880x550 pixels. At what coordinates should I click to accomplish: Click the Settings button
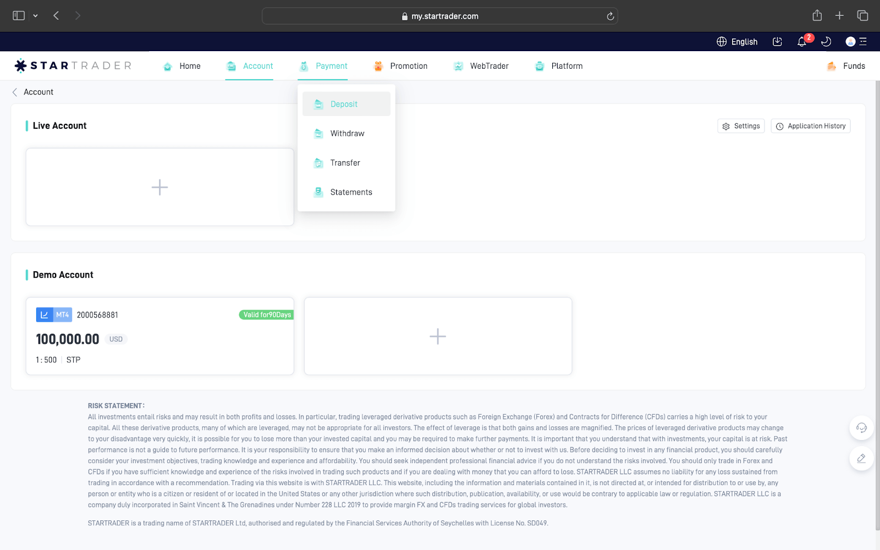pos(741,126)
